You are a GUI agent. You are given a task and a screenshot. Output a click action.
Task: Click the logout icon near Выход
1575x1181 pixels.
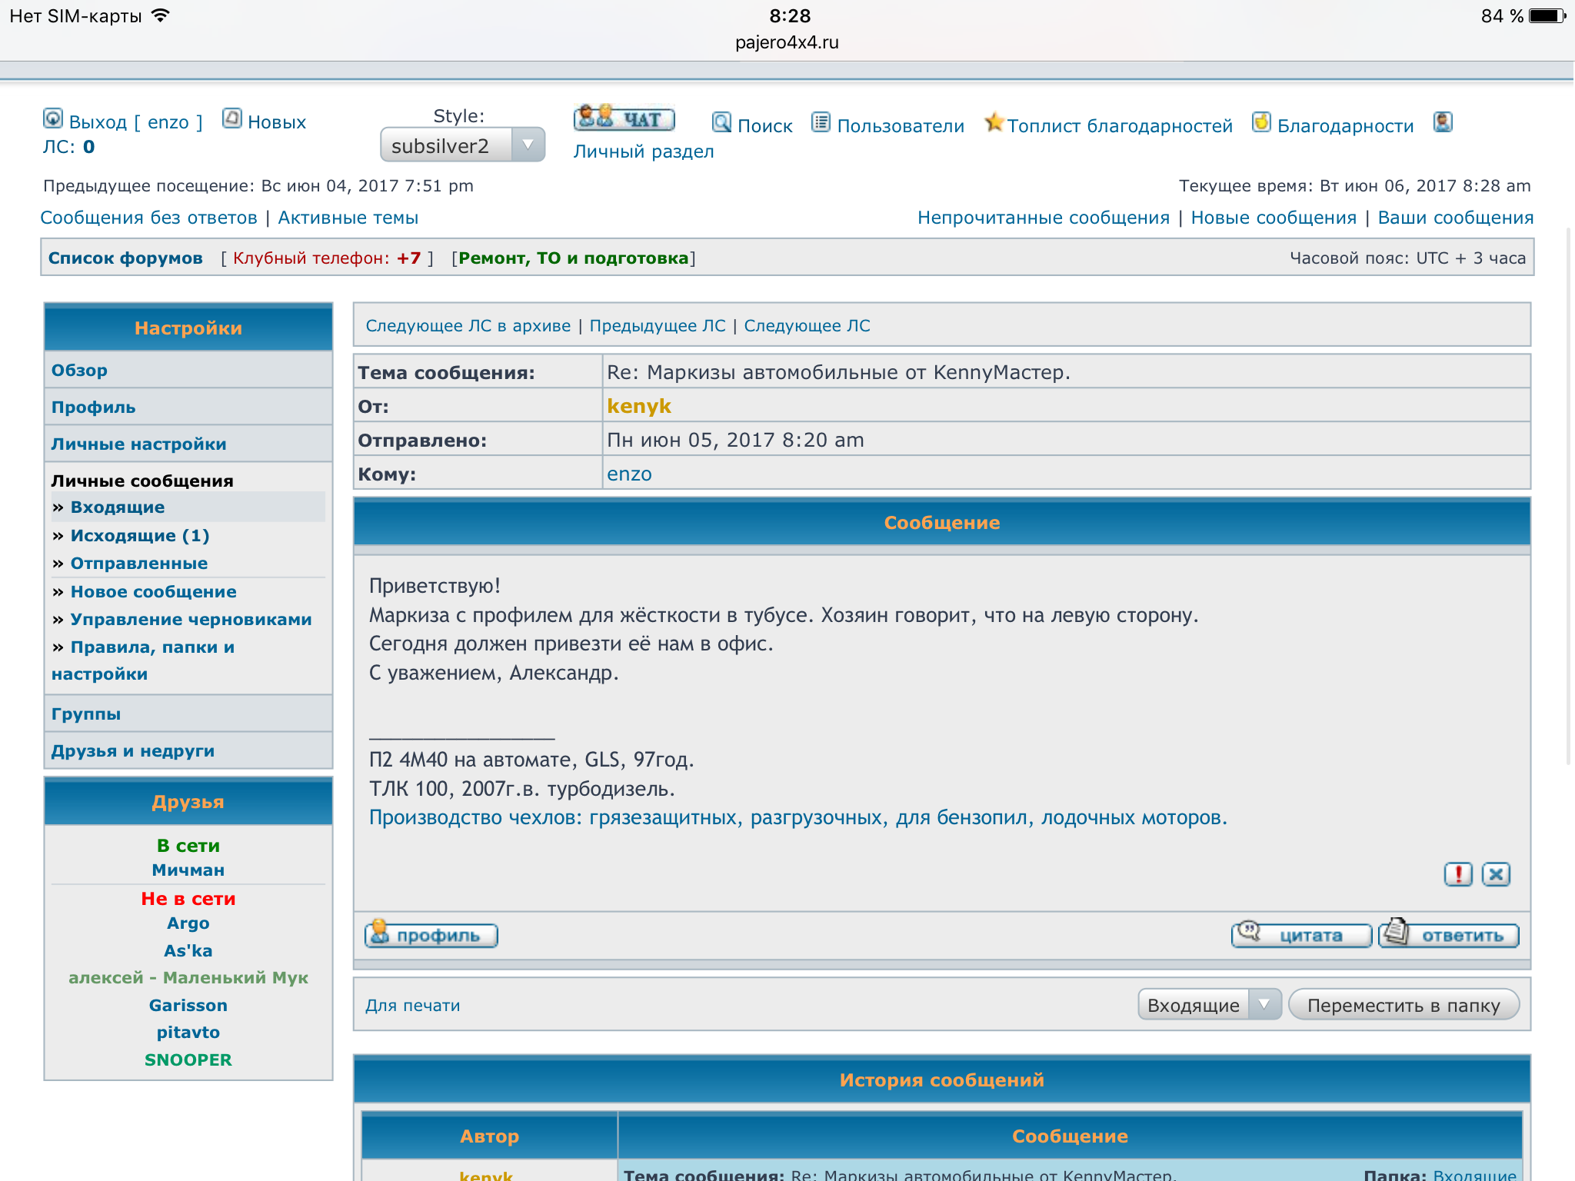[52, 118]
